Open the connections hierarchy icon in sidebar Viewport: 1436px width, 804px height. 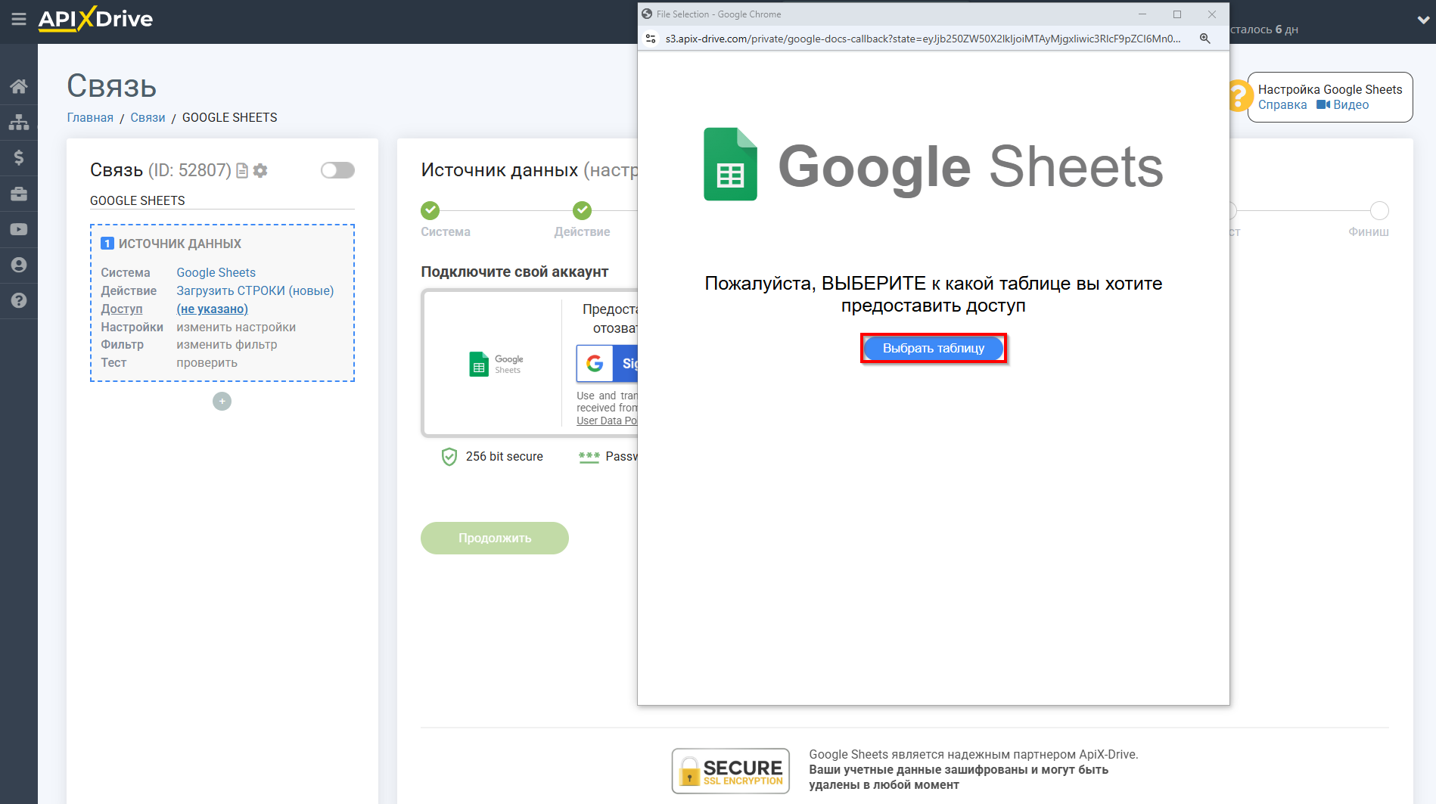coord(19,121)
